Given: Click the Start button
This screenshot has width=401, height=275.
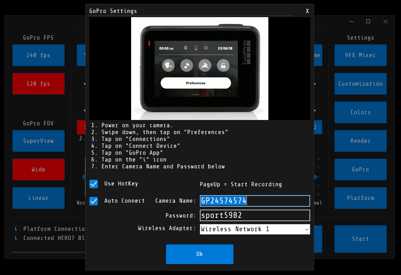Looking at the screenshot, I should pos(360,239).
